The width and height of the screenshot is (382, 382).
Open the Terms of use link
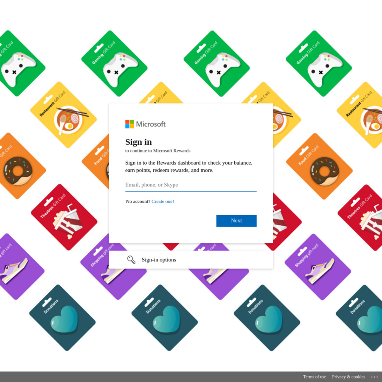click(x=314, y=377)
